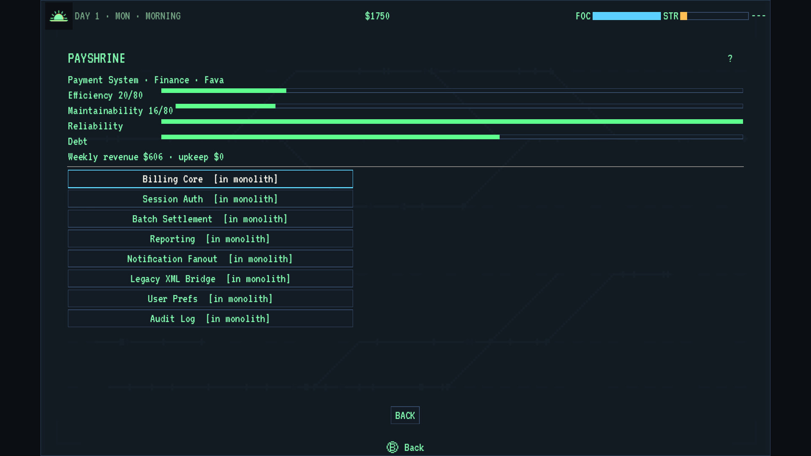Open the question mark help icon

point(730,59)
